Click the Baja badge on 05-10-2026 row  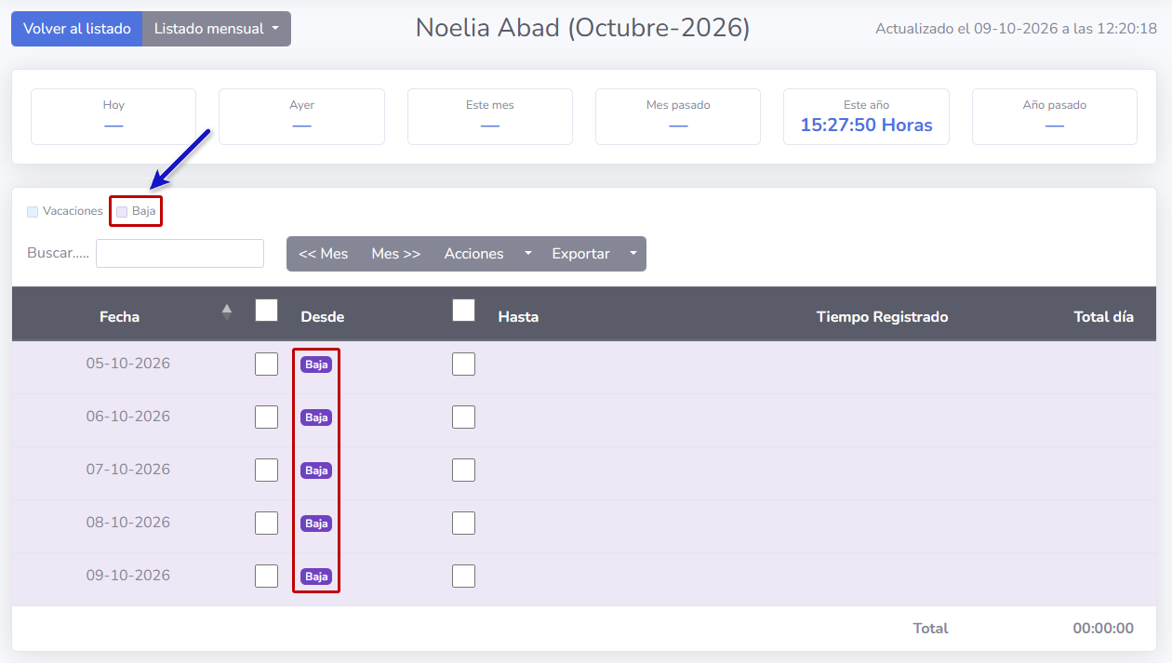(316, 365)
